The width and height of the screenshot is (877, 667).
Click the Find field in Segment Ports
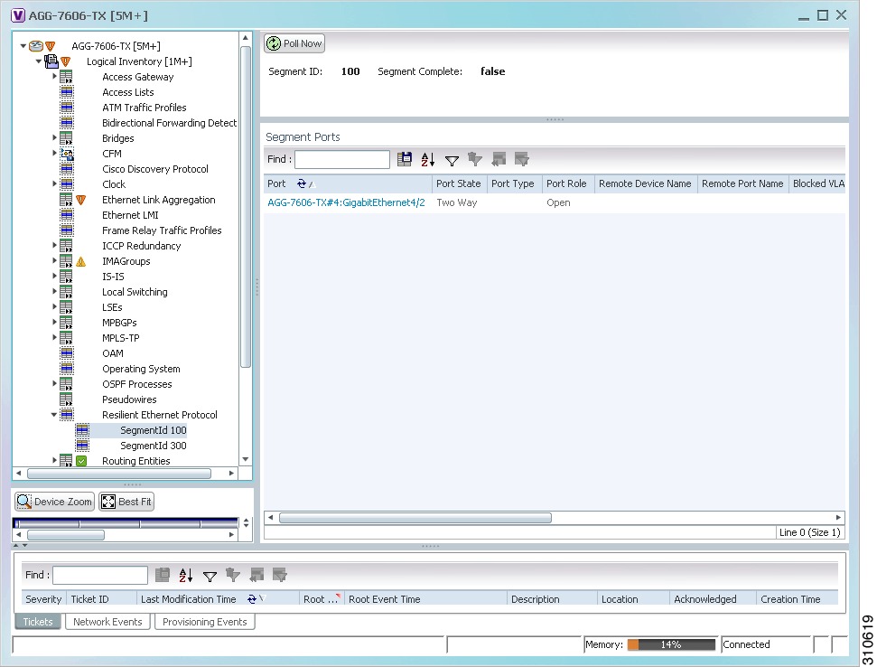(x=342, y=159)
